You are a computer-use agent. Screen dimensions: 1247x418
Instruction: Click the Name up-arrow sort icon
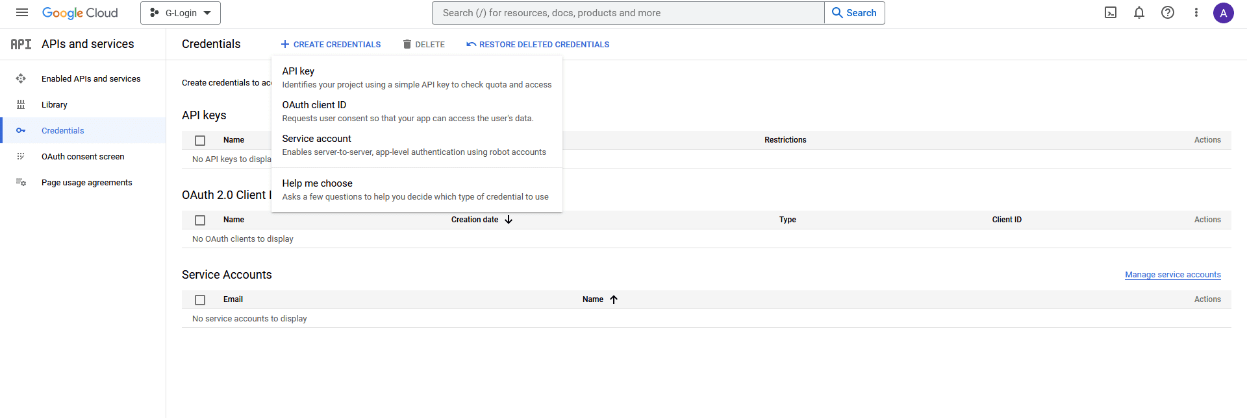pos(614,299)
